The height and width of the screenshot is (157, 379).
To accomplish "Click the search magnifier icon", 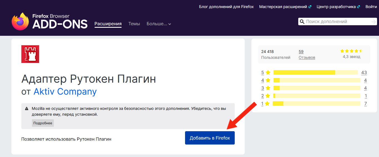I will click(302, 22).
